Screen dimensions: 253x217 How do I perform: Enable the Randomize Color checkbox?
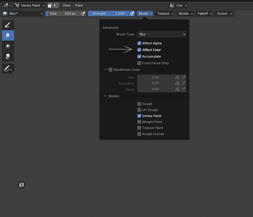coord(110,70)
